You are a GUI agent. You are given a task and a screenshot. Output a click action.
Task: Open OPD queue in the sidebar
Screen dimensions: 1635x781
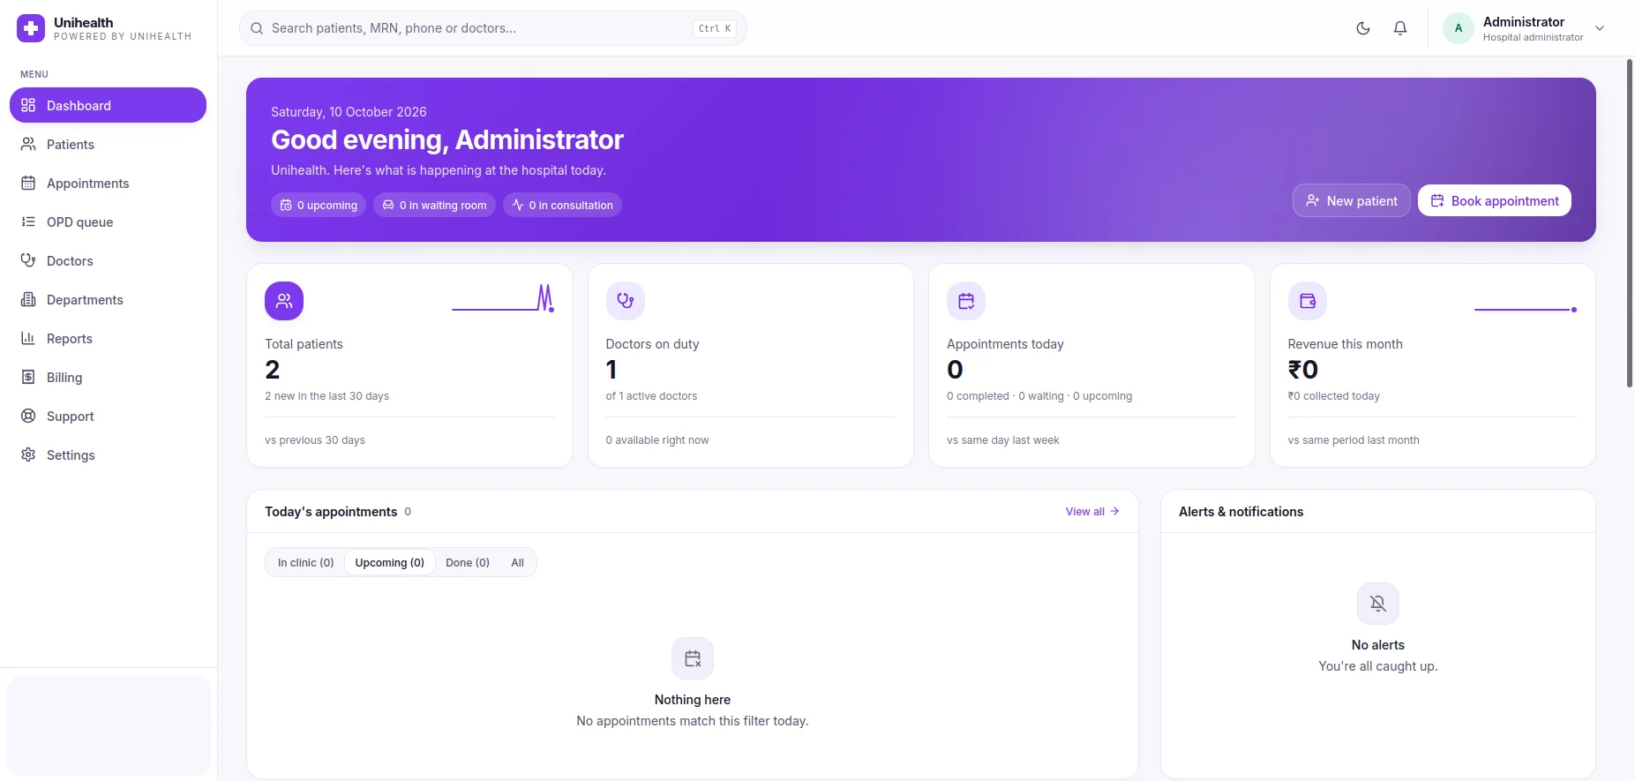[108, 222]
